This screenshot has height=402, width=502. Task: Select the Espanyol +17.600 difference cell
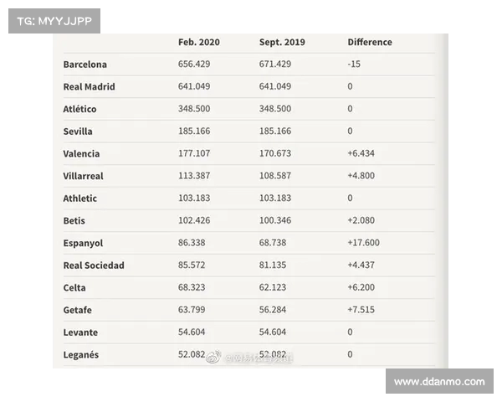click(x=363, y=243)
